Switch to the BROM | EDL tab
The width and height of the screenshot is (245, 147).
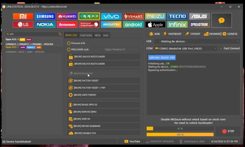point(71,35)
